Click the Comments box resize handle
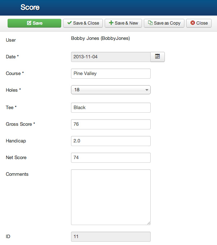Viewport: 217px width, 245px height. [149, 223]
